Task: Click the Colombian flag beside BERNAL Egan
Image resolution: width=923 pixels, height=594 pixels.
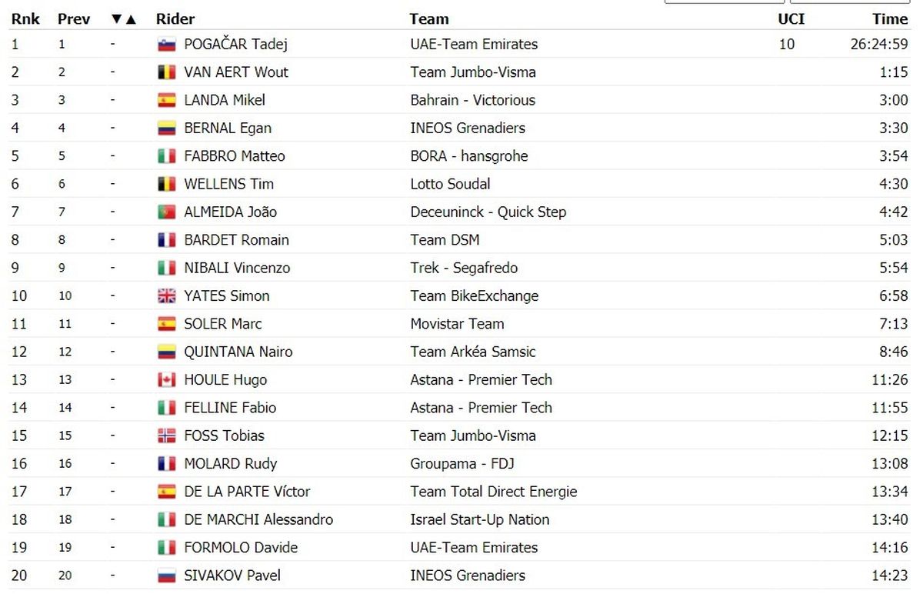Action: pos(166,128)
